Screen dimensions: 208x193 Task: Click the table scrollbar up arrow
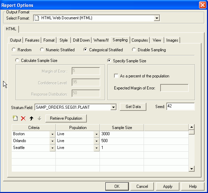click(x=191, y=127)
